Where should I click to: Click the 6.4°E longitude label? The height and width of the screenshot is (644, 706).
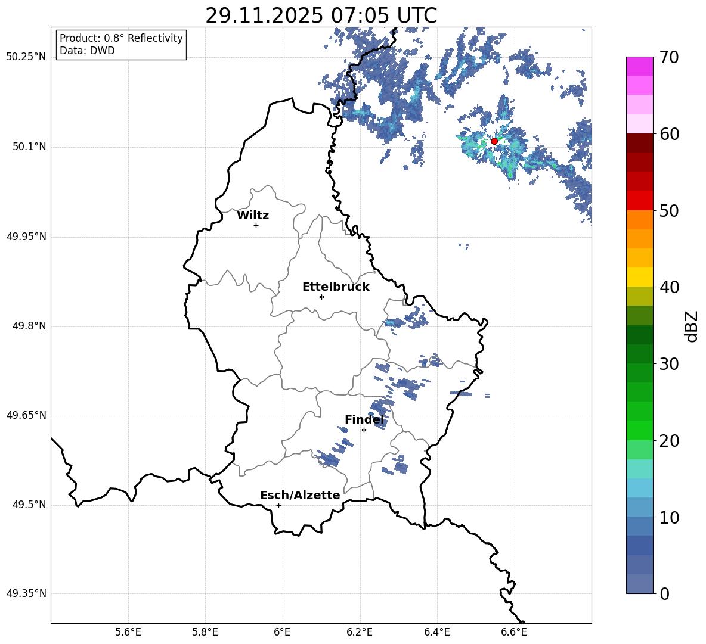[x=437, y=632]
